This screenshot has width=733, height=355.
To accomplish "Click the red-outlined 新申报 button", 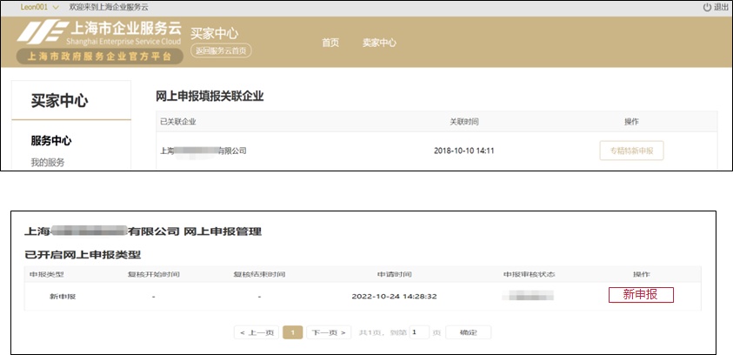I will [641, 295].
